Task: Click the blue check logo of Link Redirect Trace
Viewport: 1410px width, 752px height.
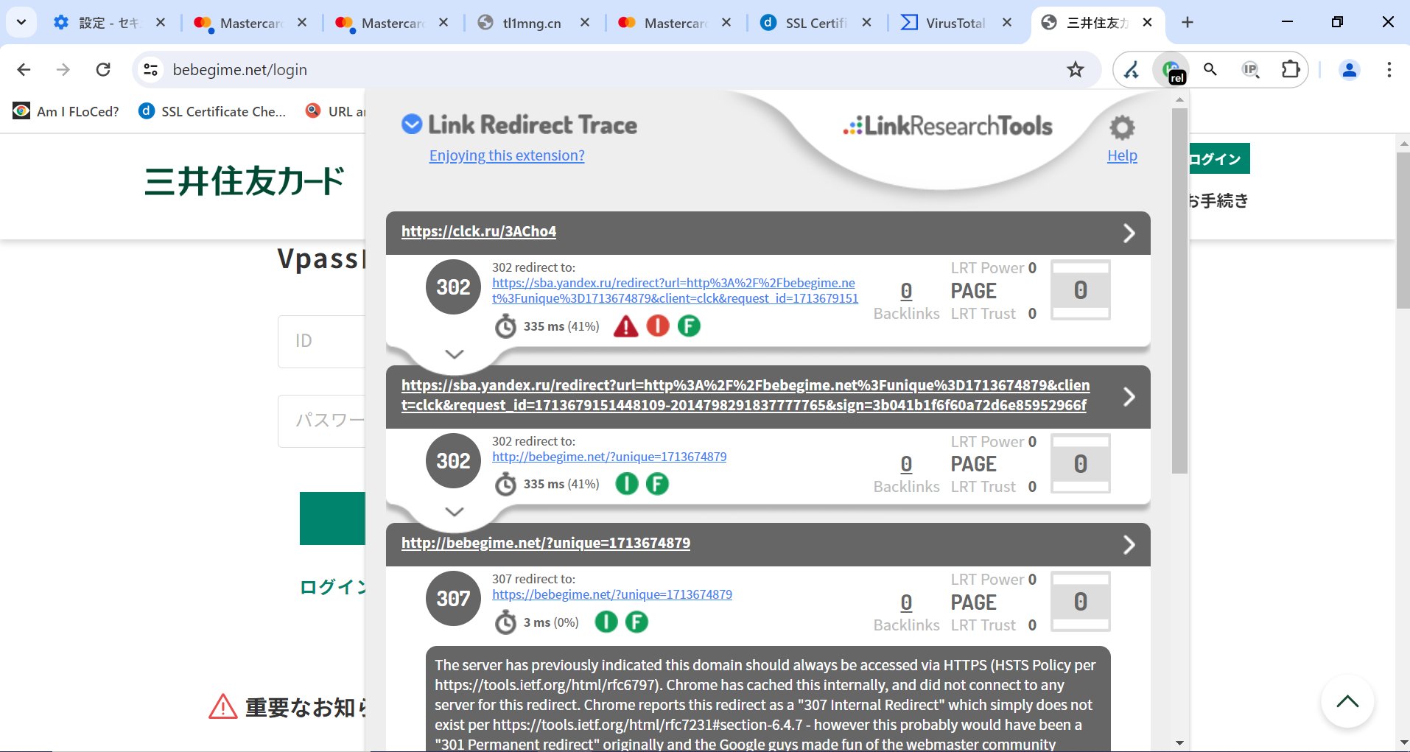Action: (x=411, y=124)
